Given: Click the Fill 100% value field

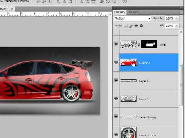Looking at the screenshot, I should (x=170, y=26).
